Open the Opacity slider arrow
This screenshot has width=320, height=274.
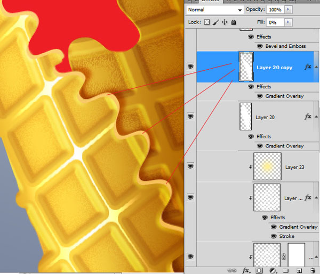click(289, 10)
